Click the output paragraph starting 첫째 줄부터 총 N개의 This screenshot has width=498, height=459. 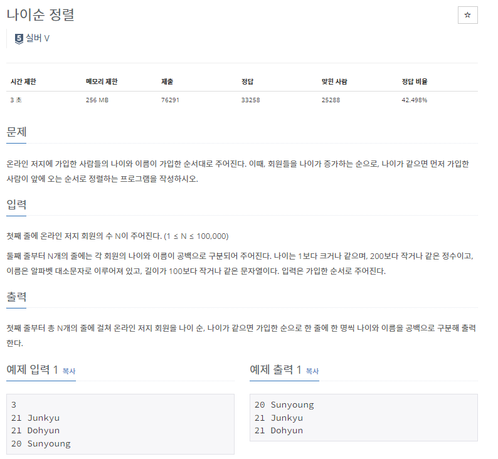coord(241,335)
